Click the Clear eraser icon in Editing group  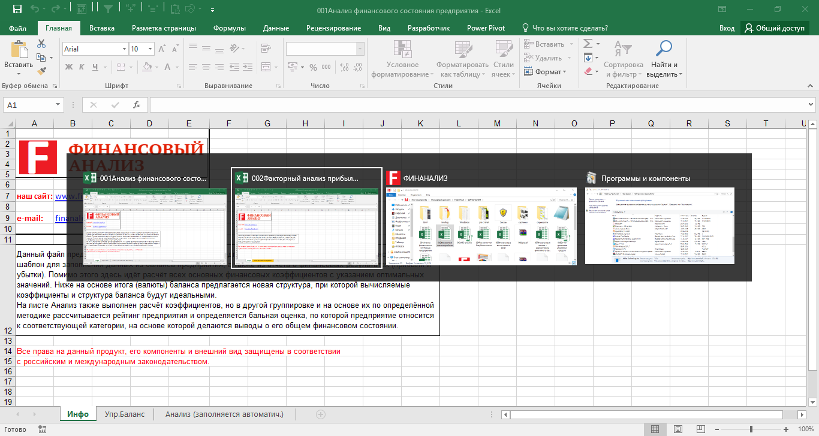click(588, 71)
